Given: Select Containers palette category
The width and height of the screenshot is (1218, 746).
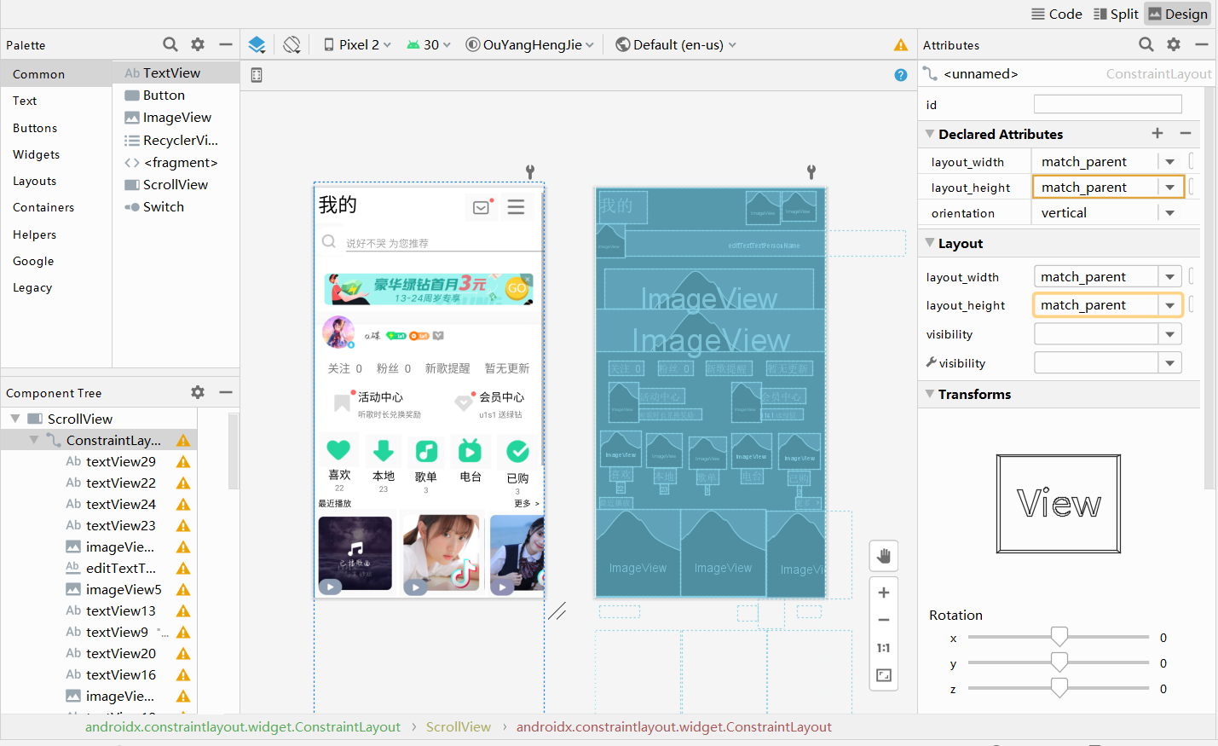Looking at the screenshot, I should 56,207.
